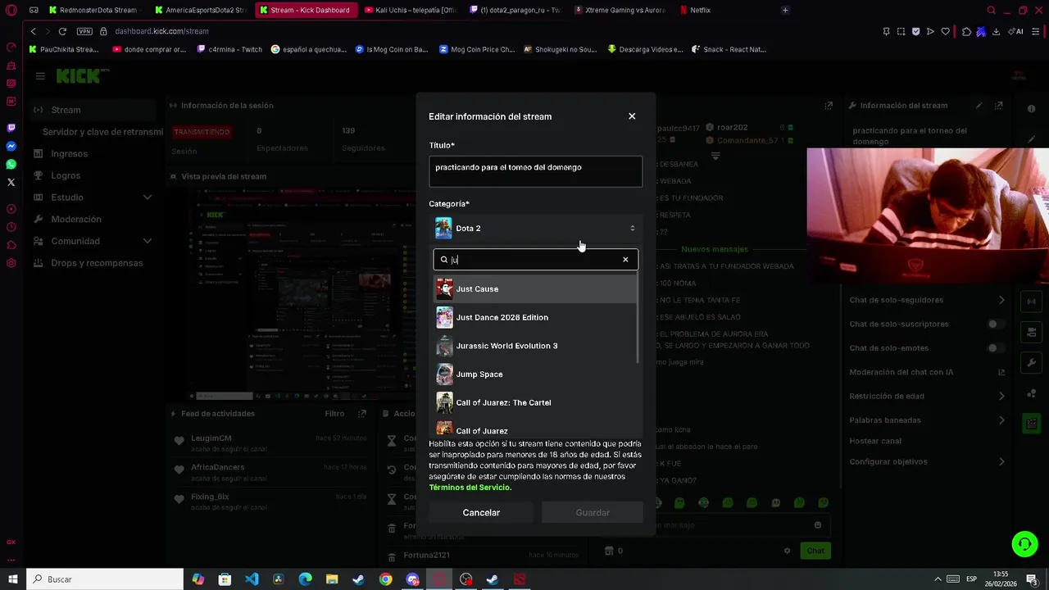Switch to Xtreme Gaming vs Aurora tab
The width and height of the screenshot is (1049, 590).
[x=620, y=10]
